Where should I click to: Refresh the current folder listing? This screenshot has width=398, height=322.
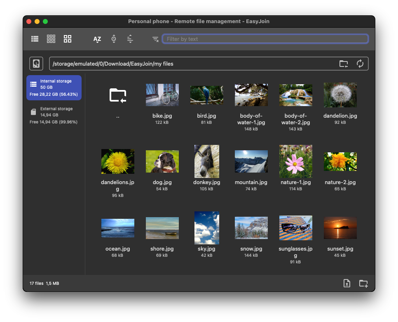pos(360,64)
